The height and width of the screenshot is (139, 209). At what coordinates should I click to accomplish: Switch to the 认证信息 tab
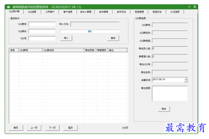tap(175, 12)
